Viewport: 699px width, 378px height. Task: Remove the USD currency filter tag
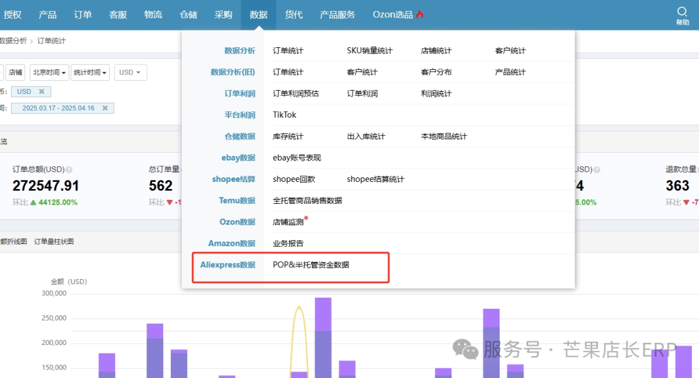41,92
